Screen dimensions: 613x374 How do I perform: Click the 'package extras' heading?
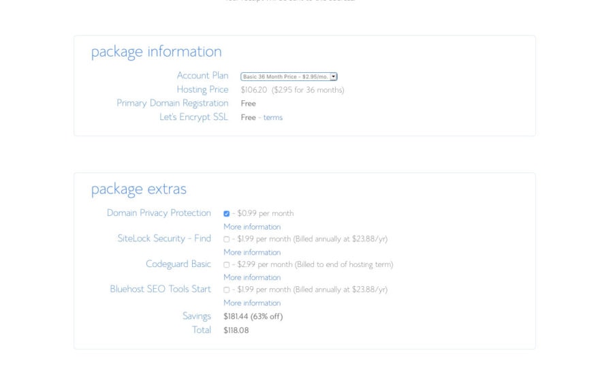[x=139, y=189]
